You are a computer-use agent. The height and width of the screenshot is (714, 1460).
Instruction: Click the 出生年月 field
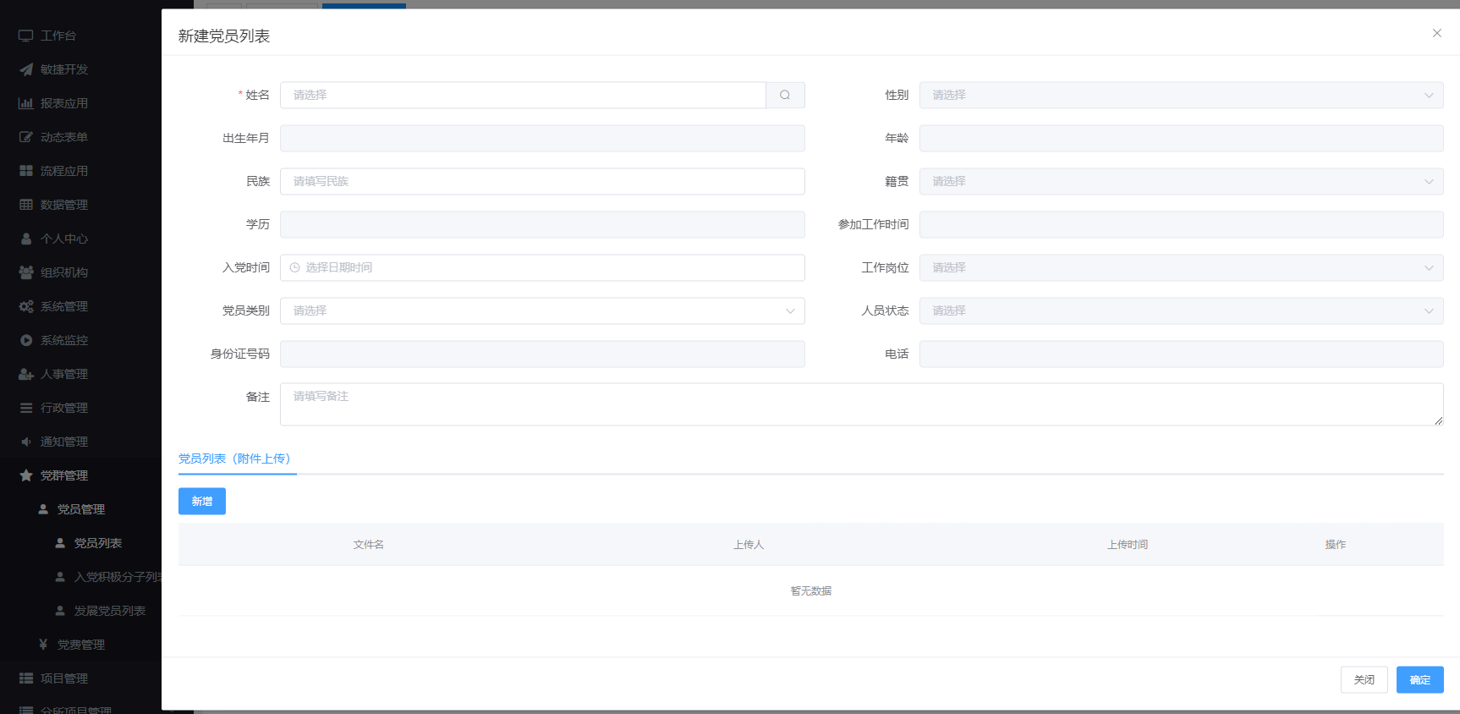click(542, 138)
